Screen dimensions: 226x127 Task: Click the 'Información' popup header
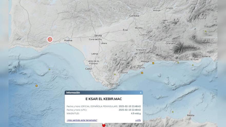tap(104, 93)
